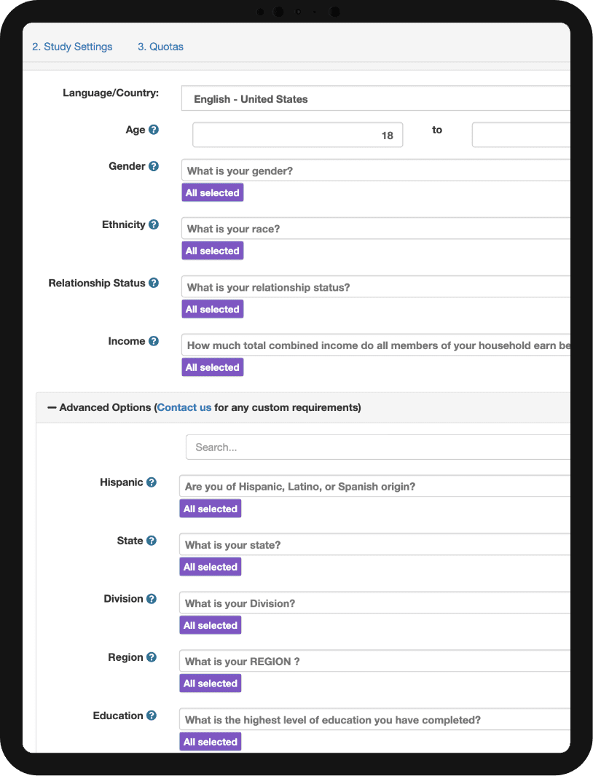Open the Ethnicity help icon

[x=154, y=224]
